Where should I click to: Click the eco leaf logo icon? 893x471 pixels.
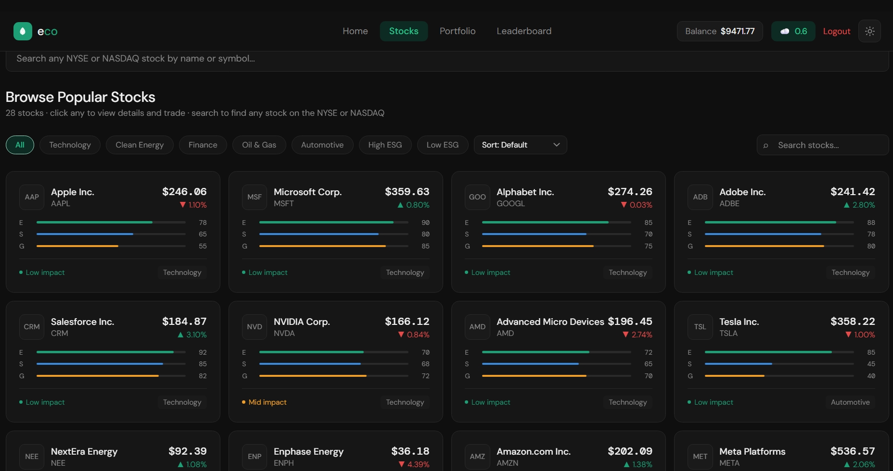[x=23, y=31]
